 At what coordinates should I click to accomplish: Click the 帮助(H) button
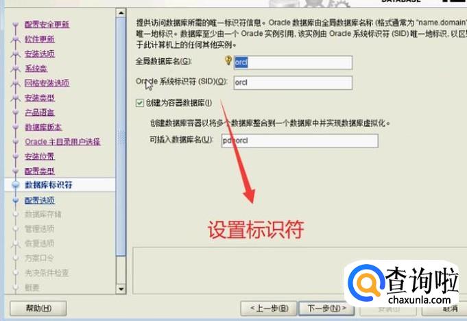click(x=38, y=308)
